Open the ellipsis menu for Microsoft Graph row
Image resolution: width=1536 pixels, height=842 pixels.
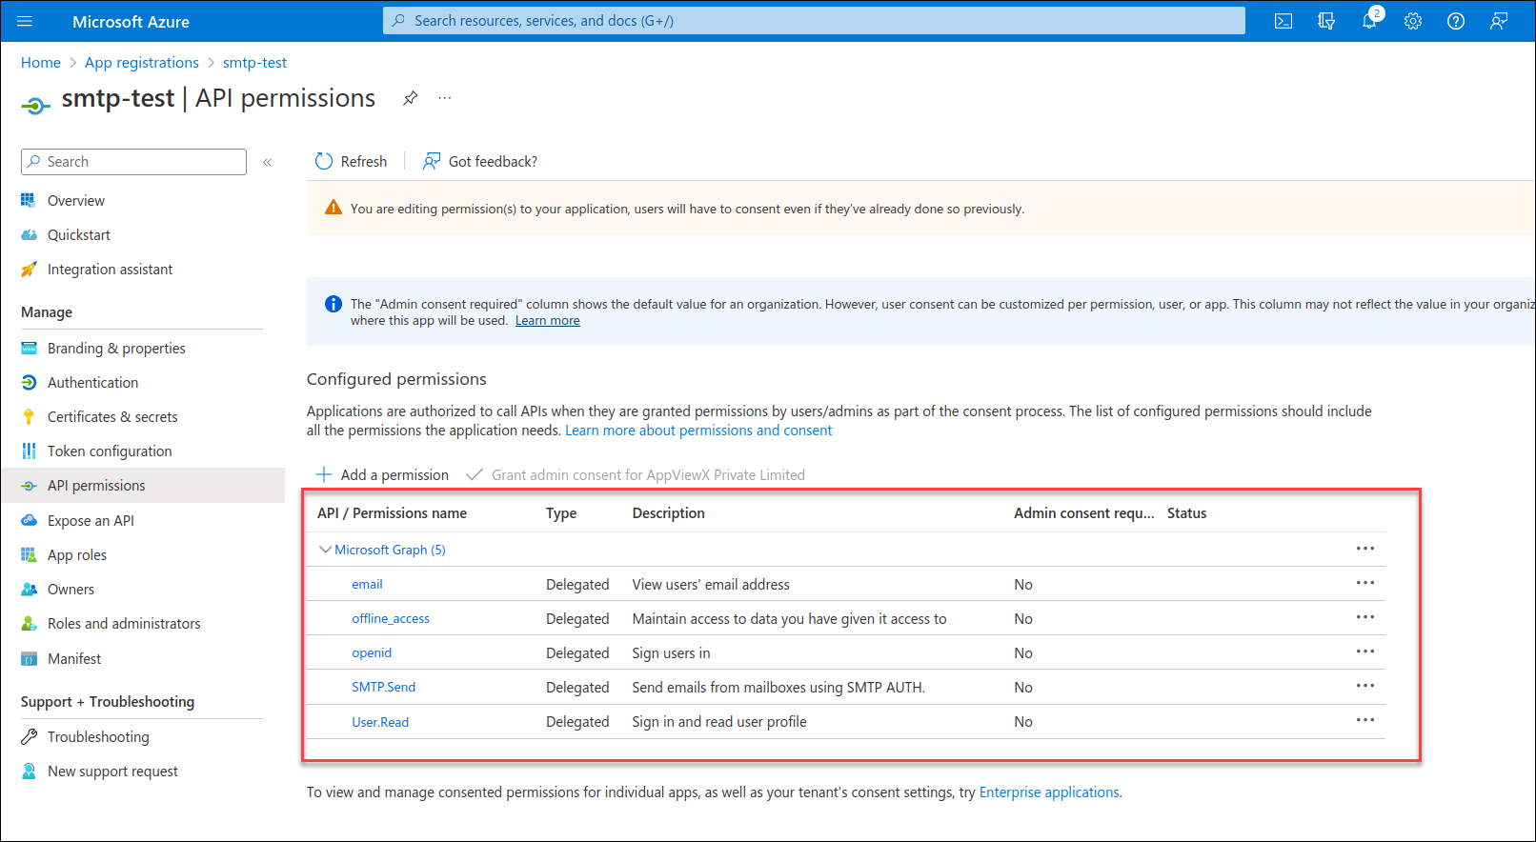pos(1365,549)
